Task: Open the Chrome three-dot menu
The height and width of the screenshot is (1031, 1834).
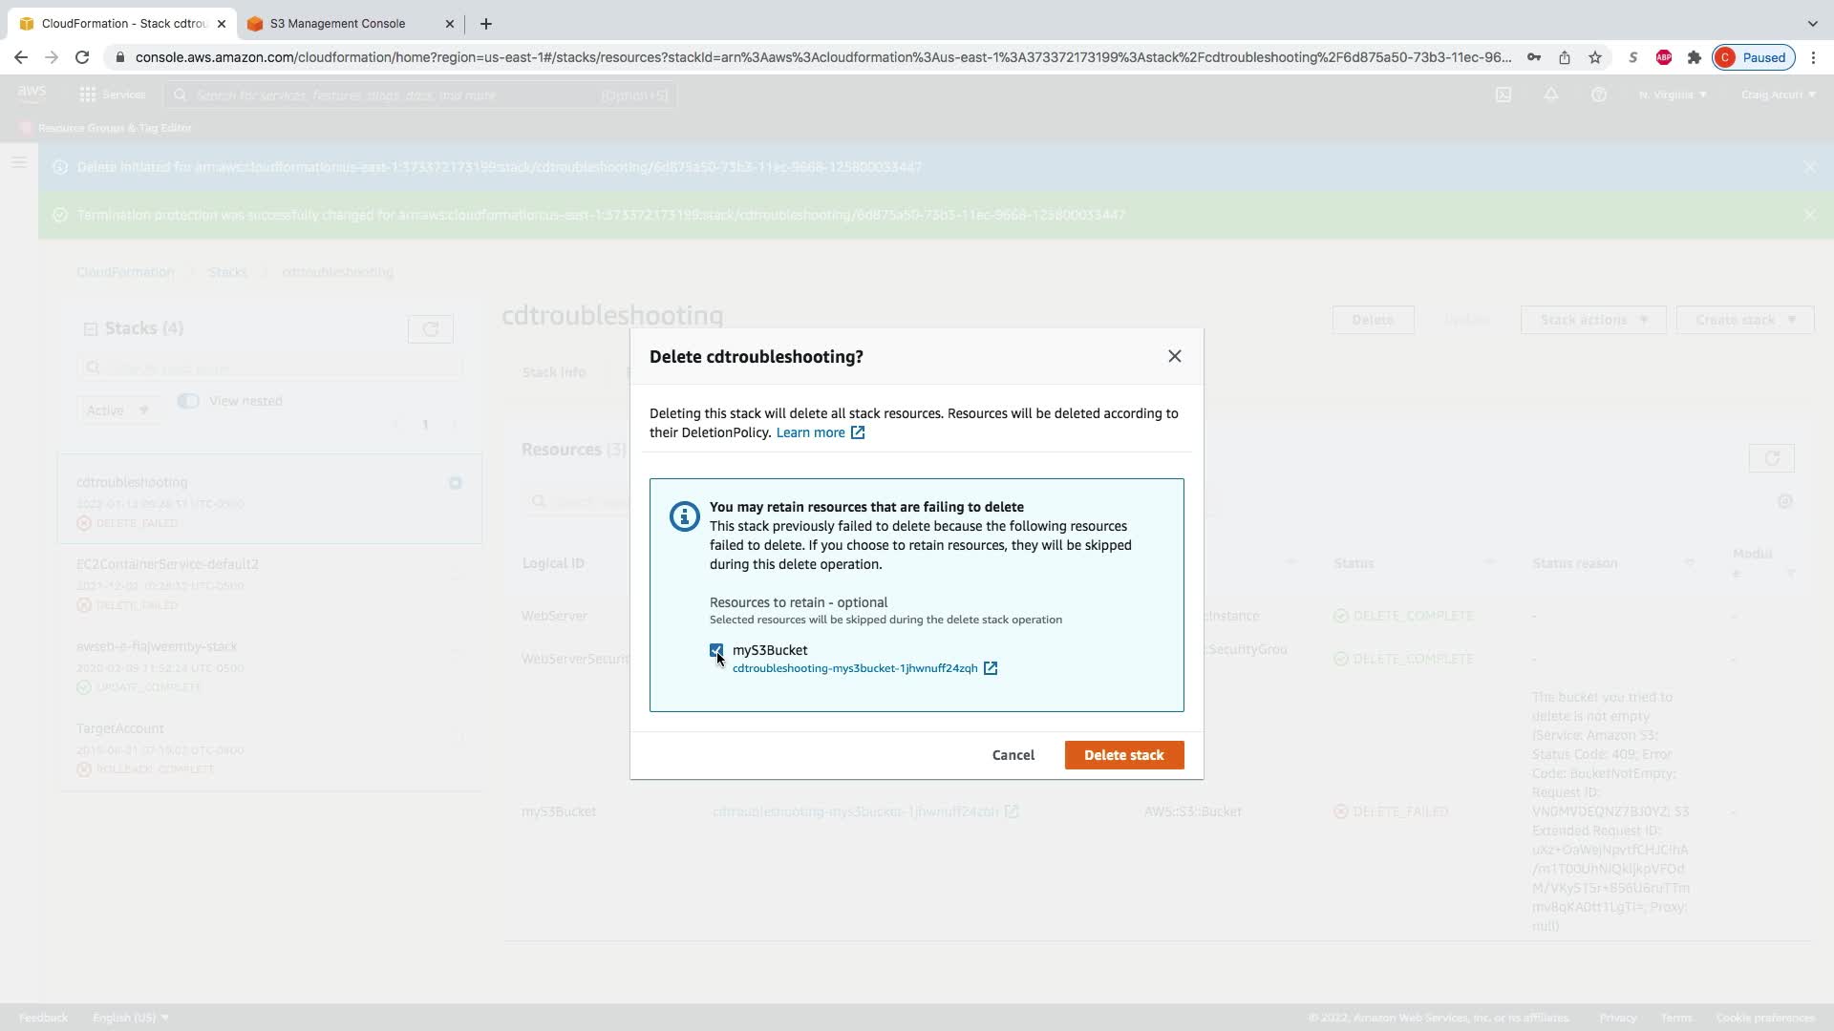Action: coord(1813,57)
